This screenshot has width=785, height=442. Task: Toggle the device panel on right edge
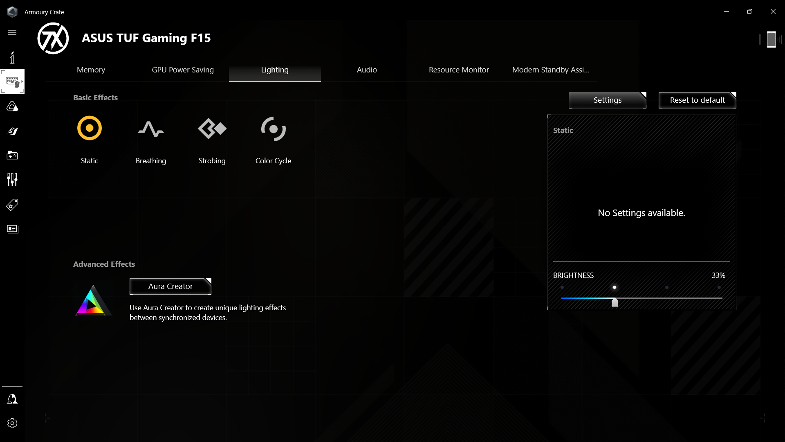772,38
